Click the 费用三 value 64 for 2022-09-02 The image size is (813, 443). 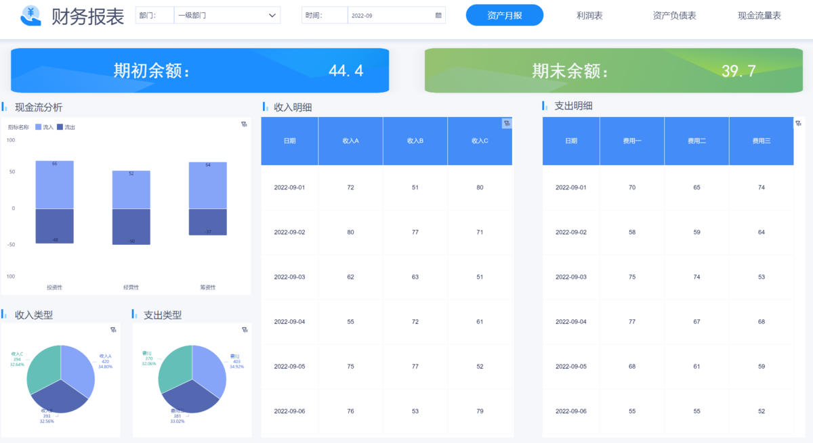(x=762, y=232)
